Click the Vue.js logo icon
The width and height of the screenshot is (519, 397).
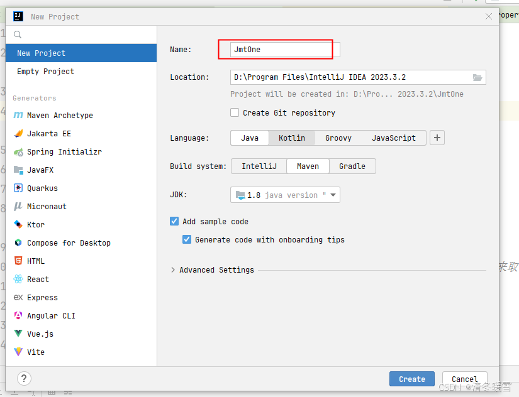tap(18, 333)
